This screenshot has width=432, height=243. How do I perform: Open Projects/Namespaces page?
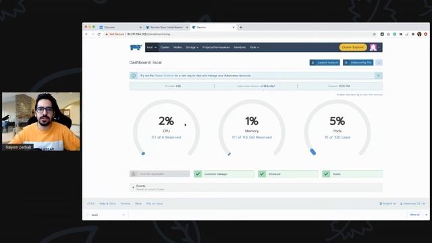tap(216, 47)
